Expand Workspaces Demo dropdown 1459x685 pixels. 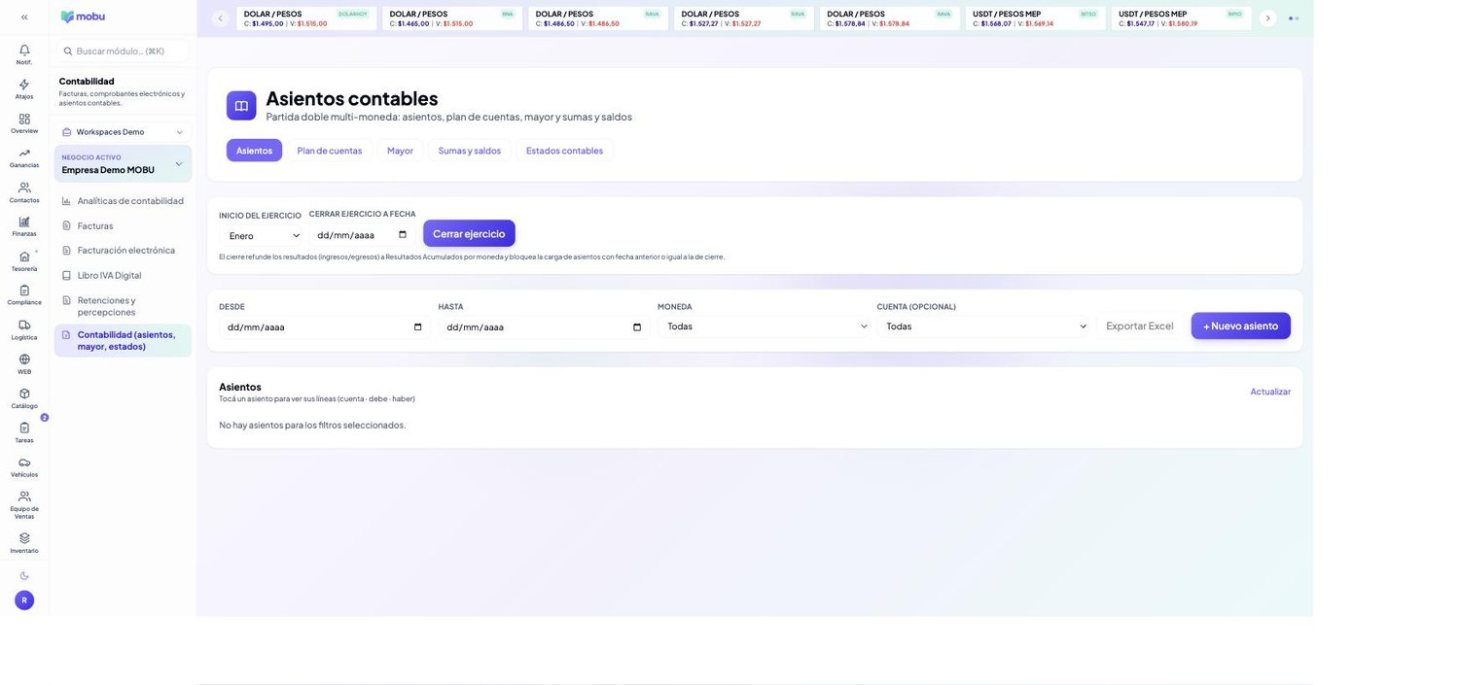click(x=123, y=132)
